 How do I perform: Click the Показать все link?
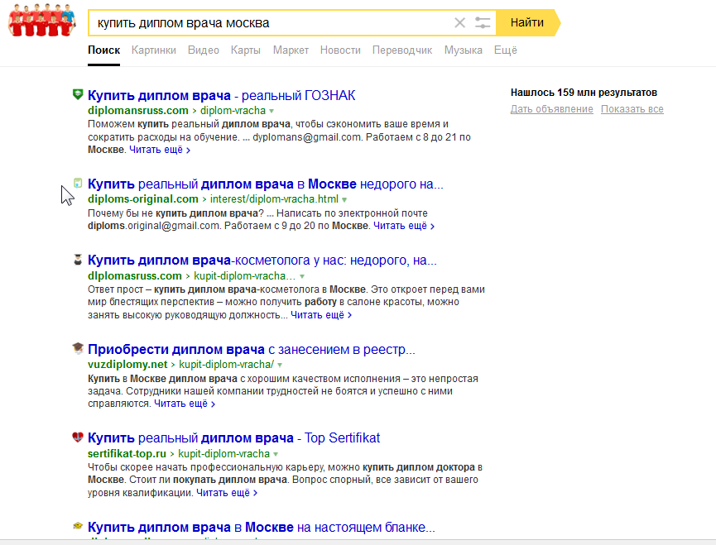coord(632,109)
